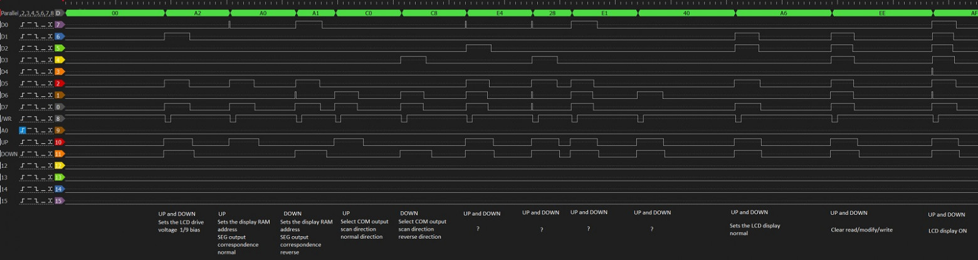Click the blue channel tag 6 for D1
978x260 pixels.
coord(59,36)
